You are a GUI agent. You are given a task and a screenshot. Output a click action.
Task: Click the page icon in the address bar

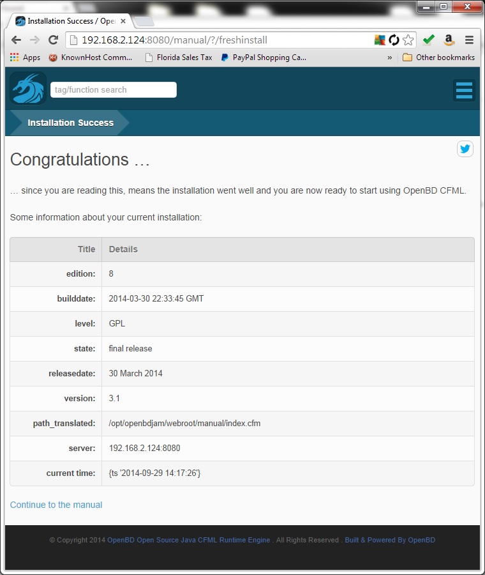coord(73,40)
